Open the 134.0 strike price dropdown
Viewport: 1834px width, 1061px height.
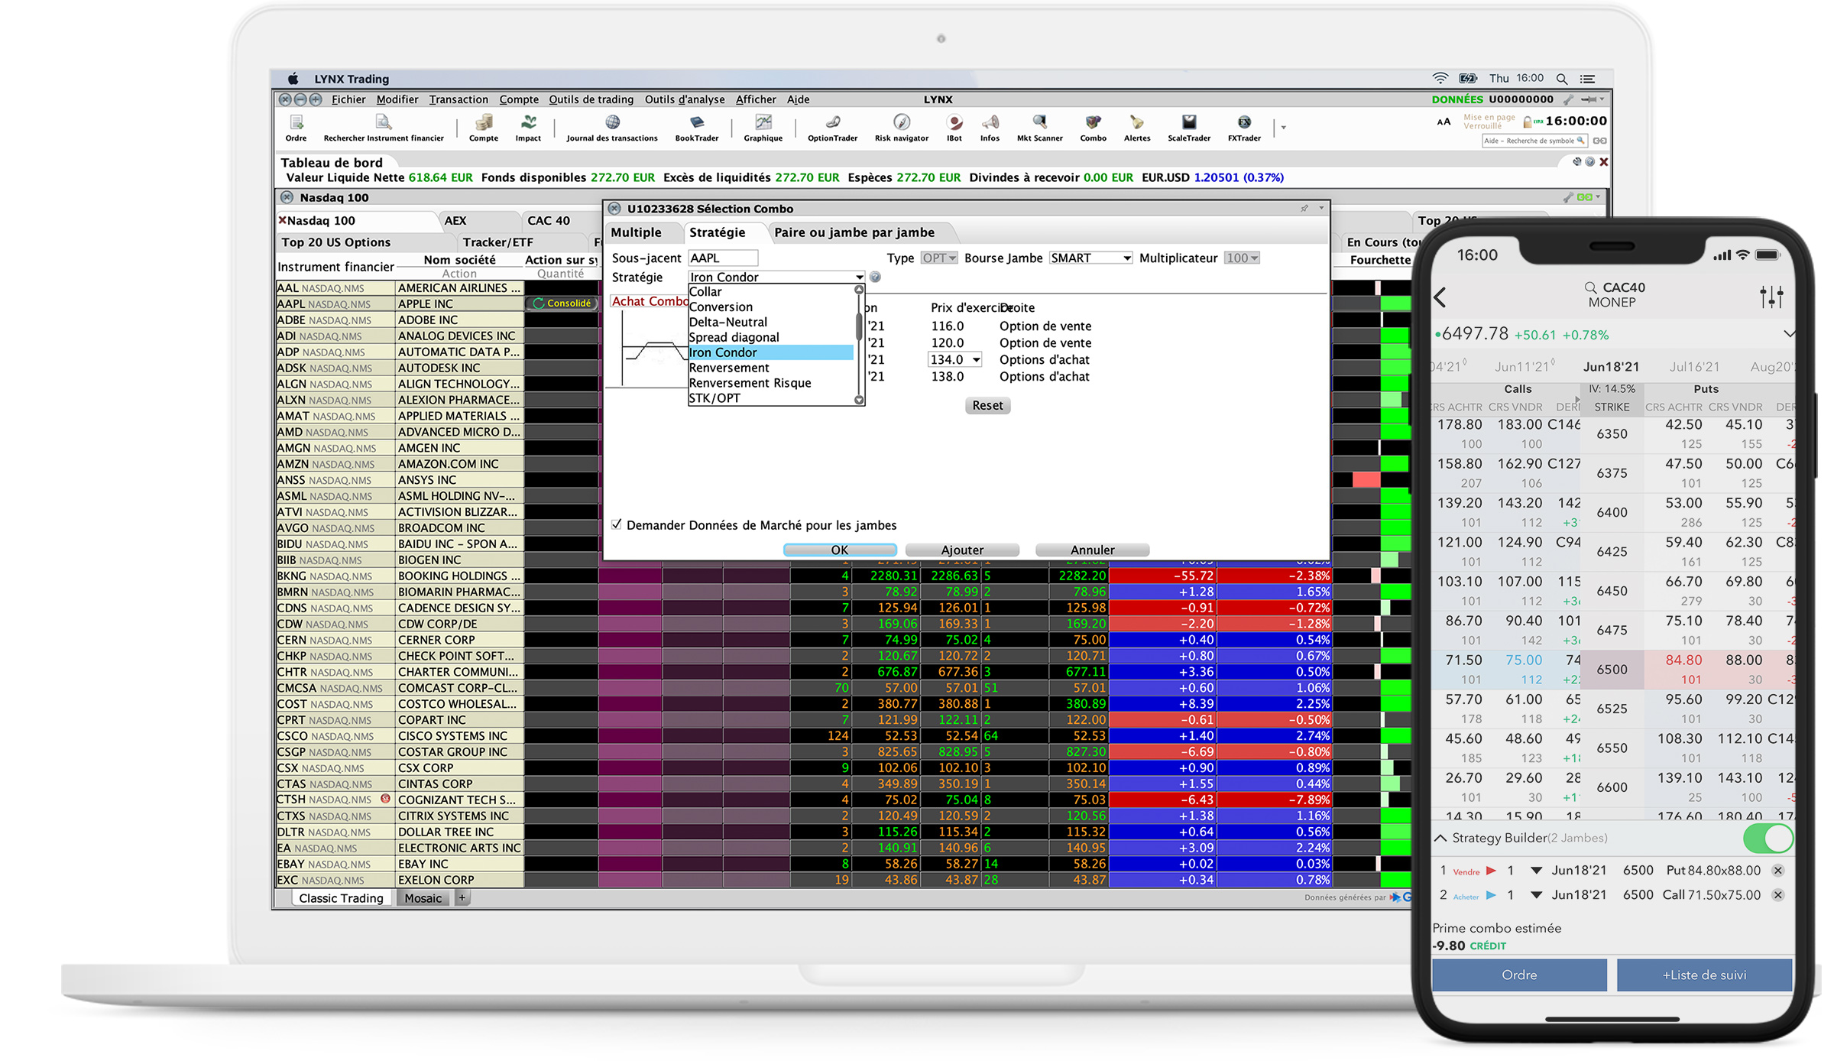[954, 359]
